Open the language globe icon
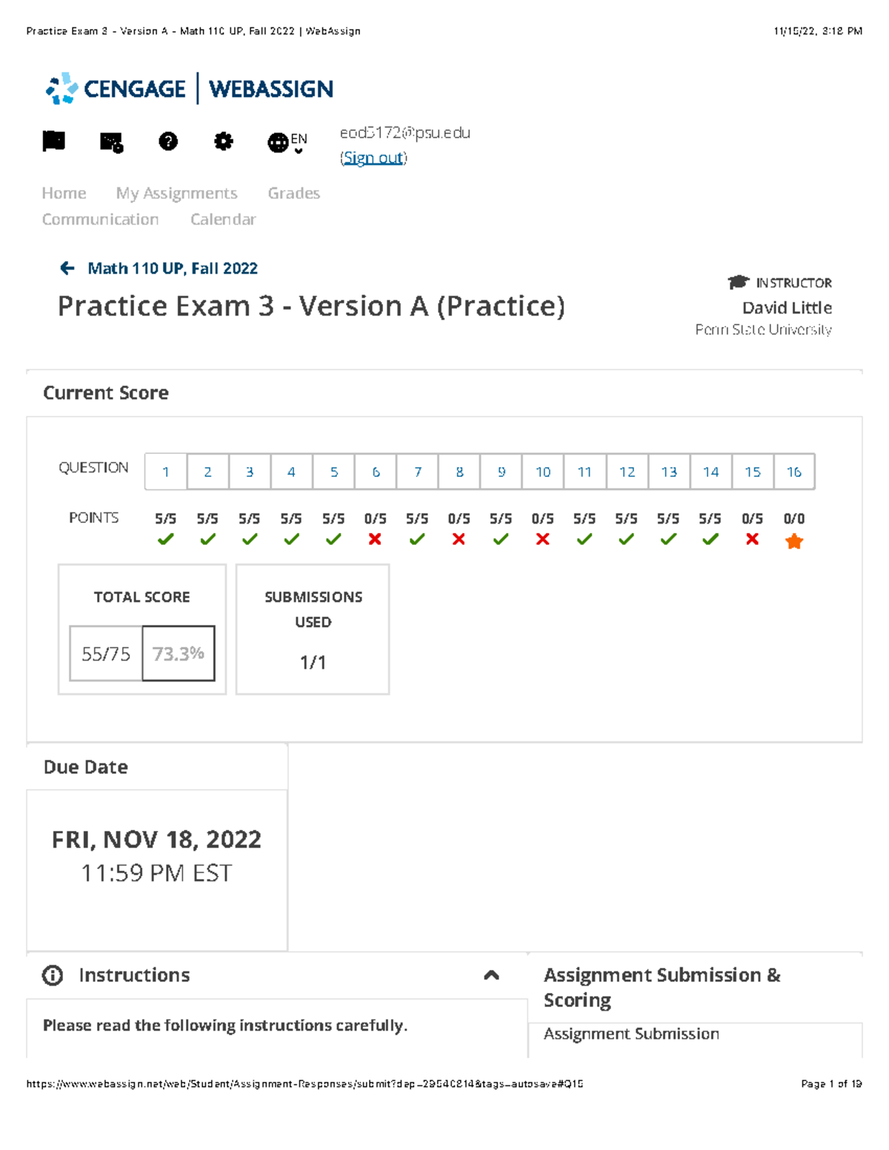The height and width of the screenshot is (1150, 889). (x=278, y=141)
